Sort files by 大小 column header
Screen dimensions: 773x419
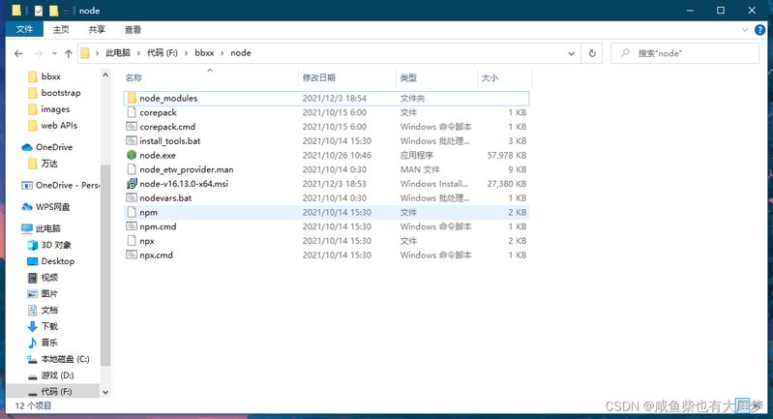point(505,77)
